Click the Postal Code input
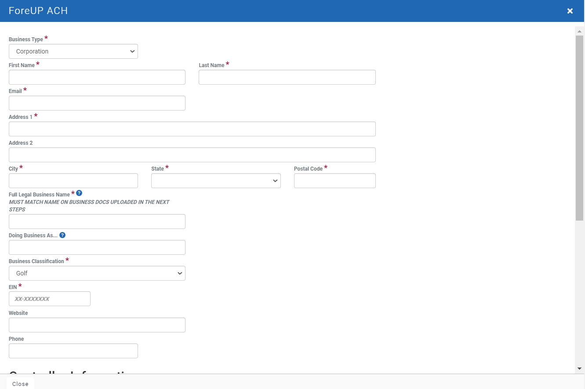The width and height of the screenshot is (585, 389). (x=334, y=181)
